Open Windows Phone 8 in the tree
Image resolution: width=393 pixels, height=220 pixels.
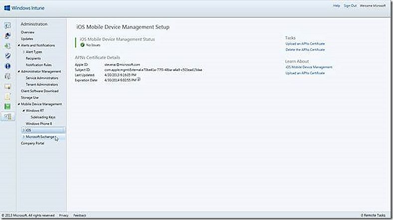[x=39, y=124]
